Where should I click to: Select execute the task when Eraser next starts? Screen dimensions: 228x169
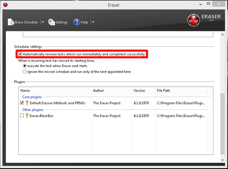[x=25, y=66]
